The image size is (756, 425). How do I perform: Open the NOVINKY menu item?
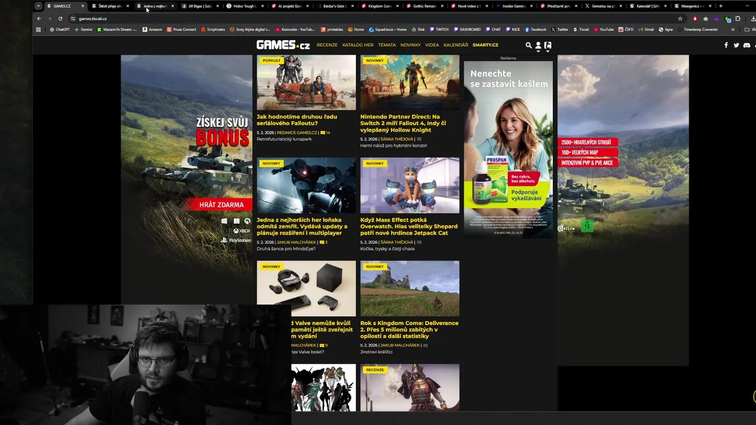[410, 45]
